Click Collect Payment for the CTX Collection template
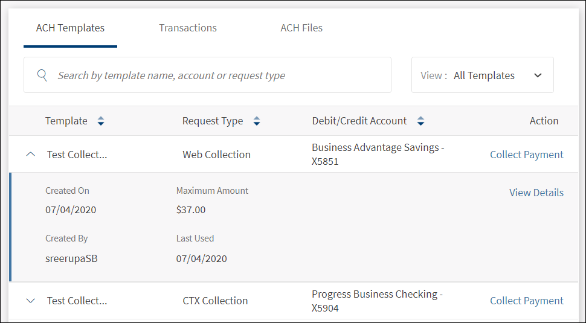 [526, 301]
